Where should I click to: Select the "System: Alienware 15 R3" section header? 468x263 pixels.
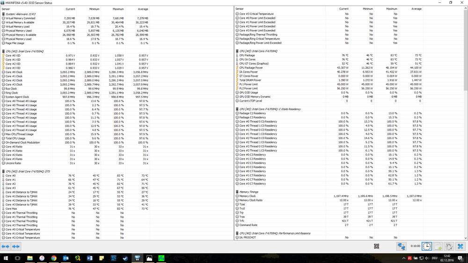22,14
